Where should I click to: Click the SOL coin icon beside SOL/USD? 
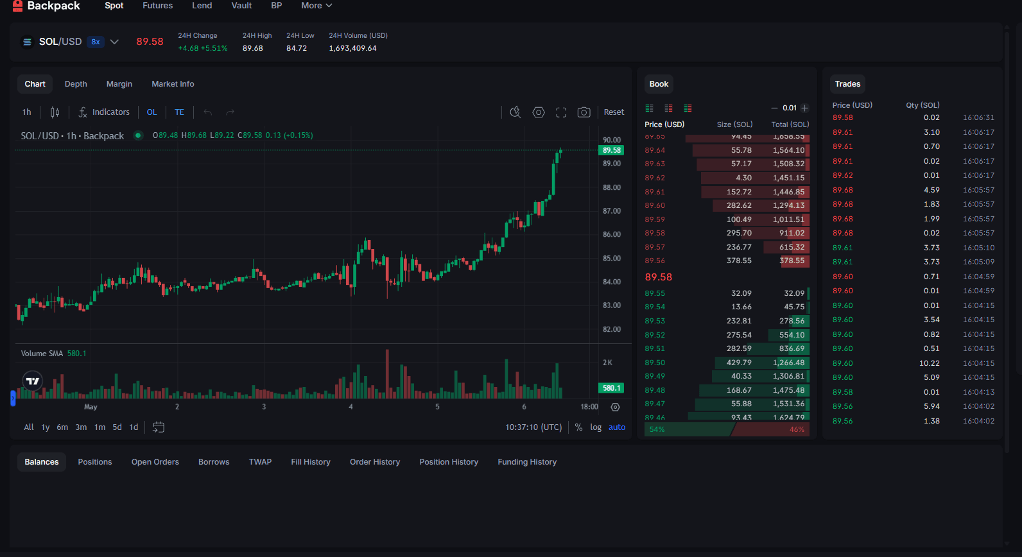tap(27, 42)
